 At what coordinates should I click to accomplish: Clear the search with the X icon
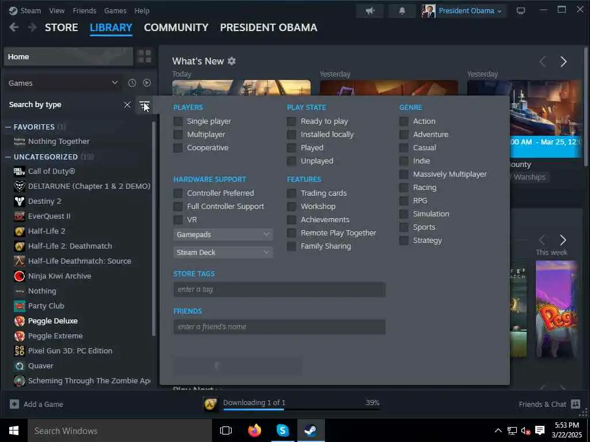coord(127,105)
